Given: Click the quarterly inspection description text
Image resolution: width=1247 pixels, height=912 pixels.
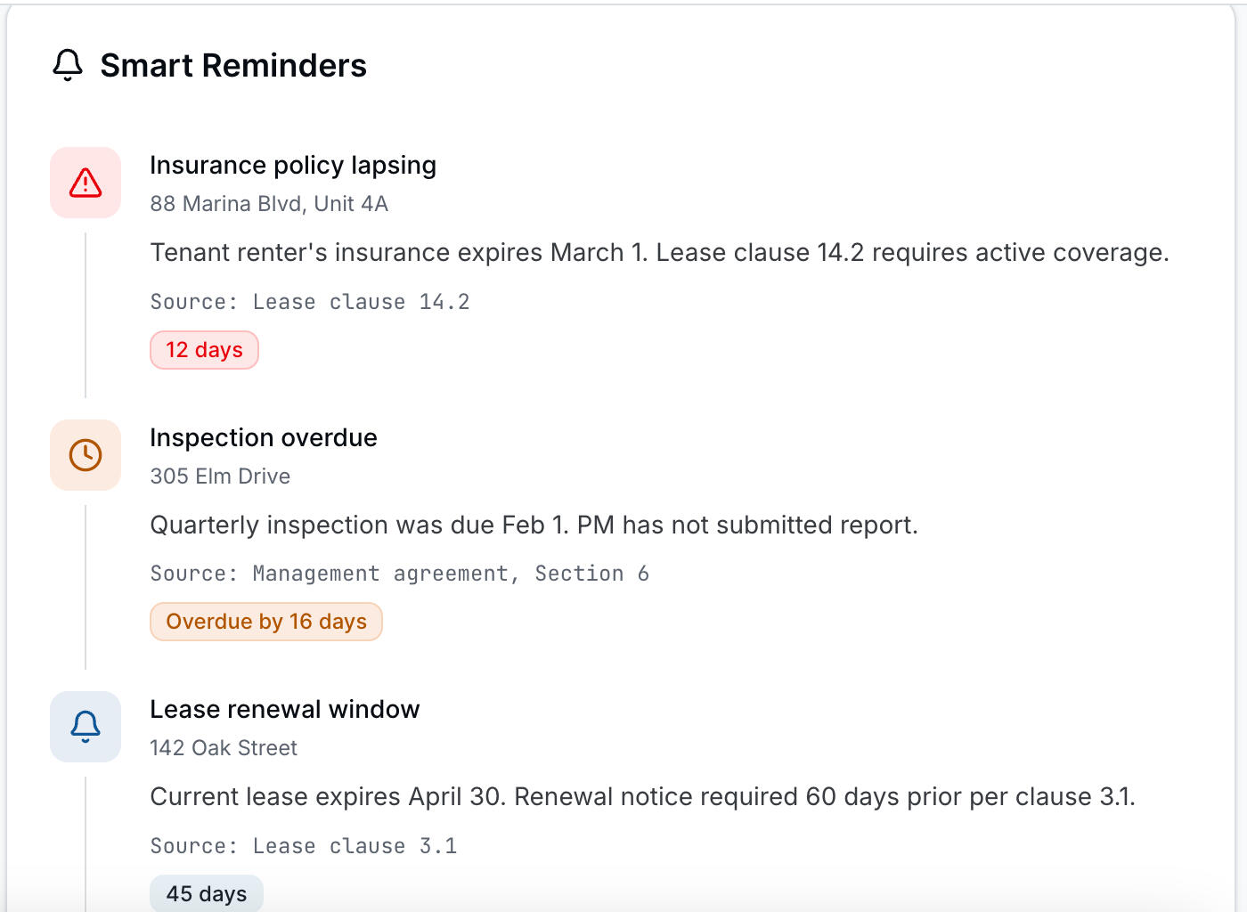Looking at the screenshot, I should [x=534, y=525].
